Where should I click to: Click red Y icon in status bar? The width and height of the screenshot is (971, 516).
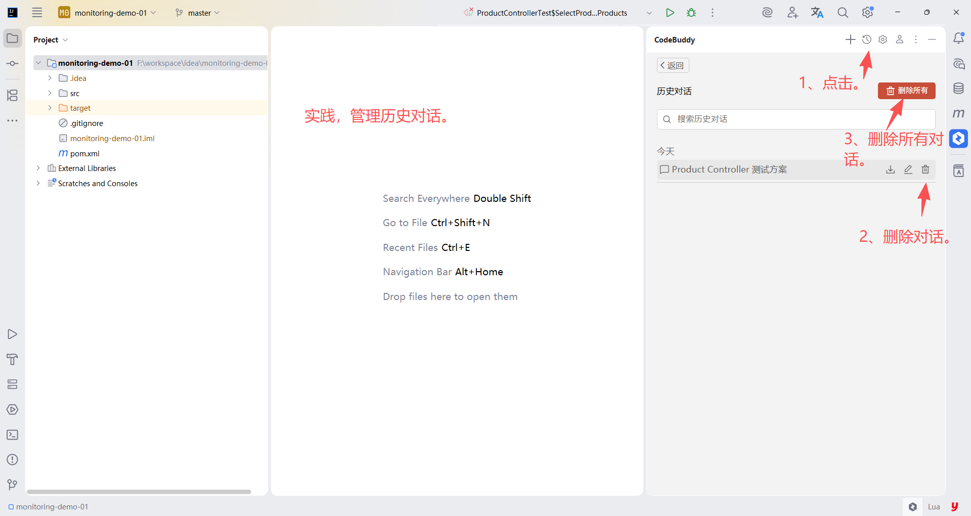pyautogui.click(x=955, y=506)
